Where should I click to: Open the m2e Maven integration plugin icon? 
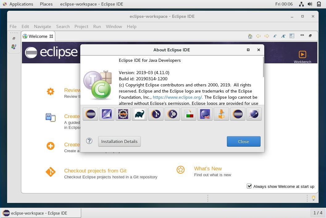point(205,114)
